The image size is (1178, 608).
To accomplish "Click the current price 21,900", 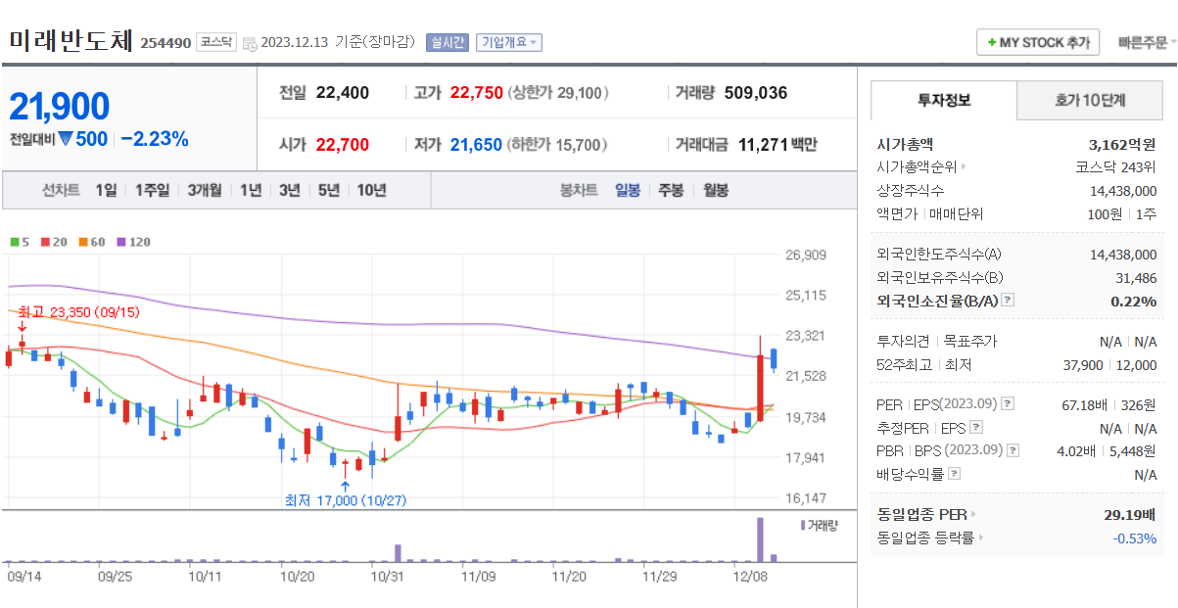I will 59,106.
